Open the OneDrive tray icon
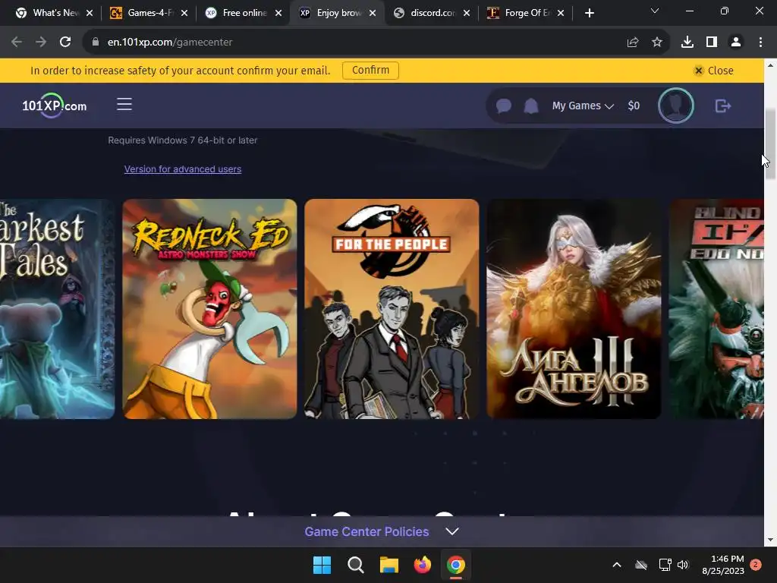777x583 pixels. tap(641, 565)
